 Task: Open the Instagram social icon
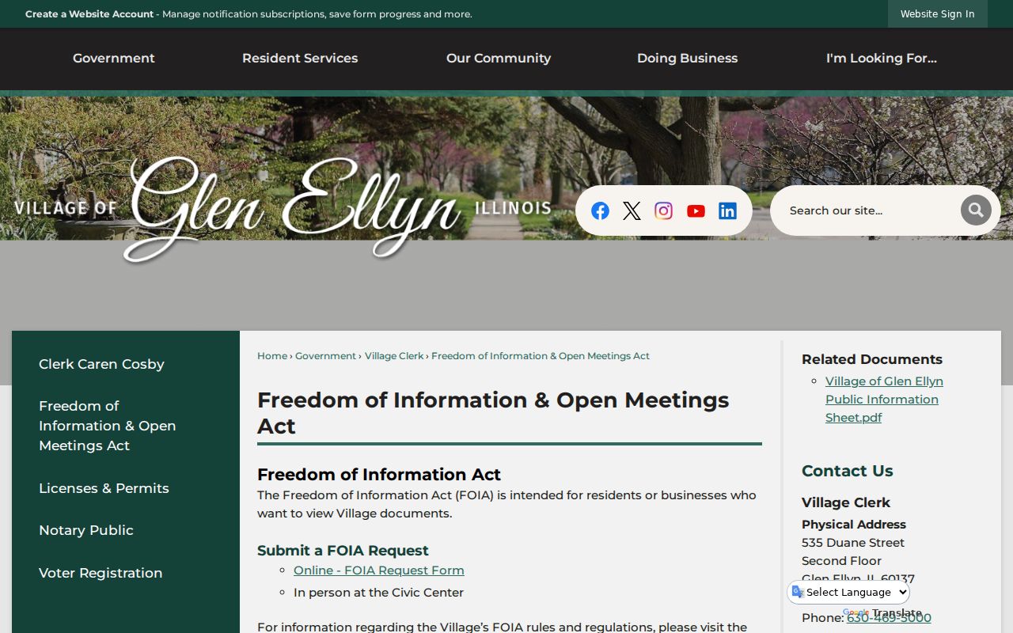[663, 210]
